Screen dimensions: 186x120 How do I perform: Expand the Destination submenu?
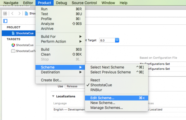pos(60,72)
